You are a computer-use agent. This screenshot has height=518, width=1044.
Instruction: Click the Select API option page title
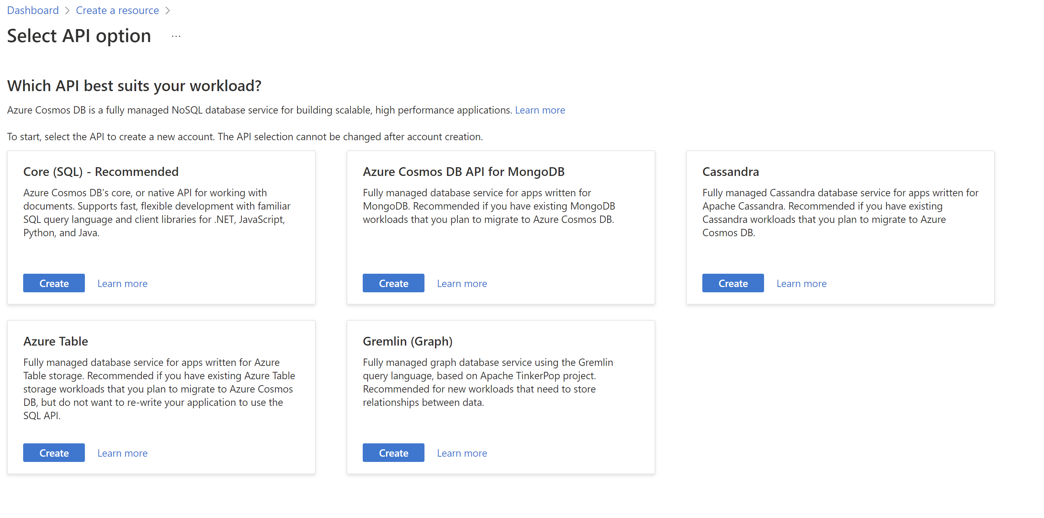coord(79,36)
